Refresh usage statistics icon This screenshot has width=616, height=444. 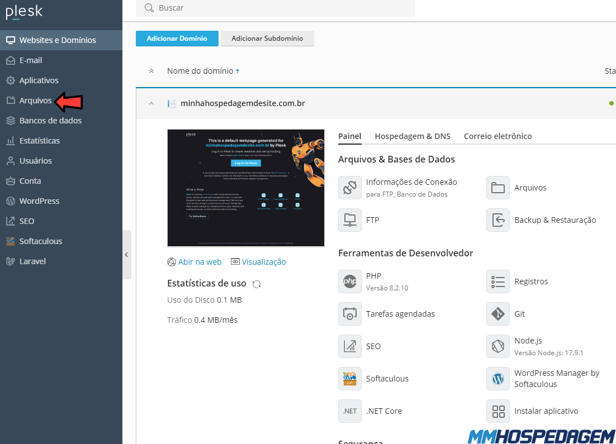pos(257,284)
